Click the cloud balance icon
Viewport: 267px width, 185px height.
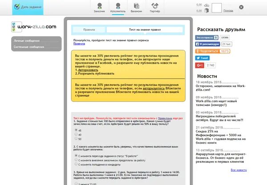point(206,5)
